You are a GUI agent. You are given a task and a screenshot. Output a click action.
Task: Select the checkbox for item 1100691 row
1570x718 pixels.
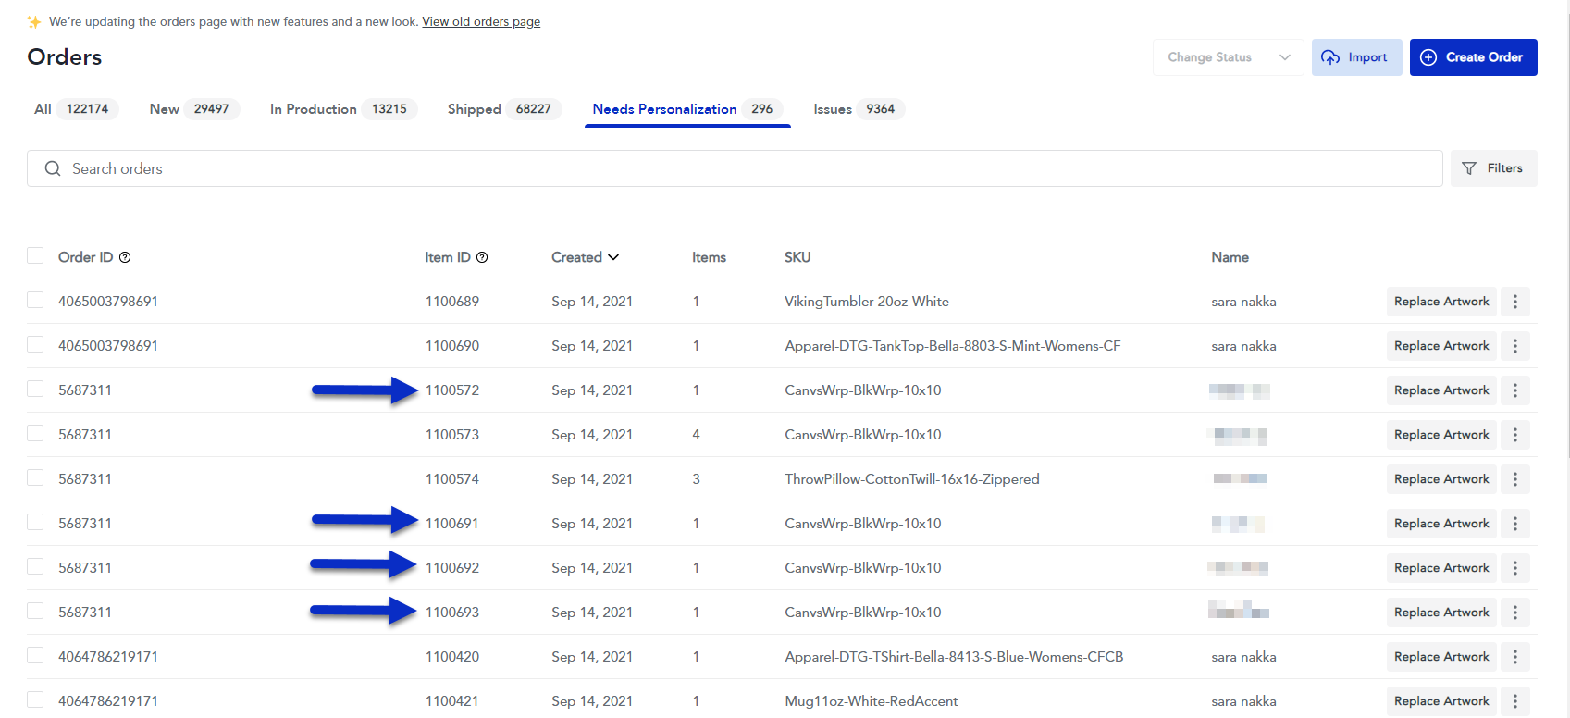pyautogui.click(x=35, y=523)
